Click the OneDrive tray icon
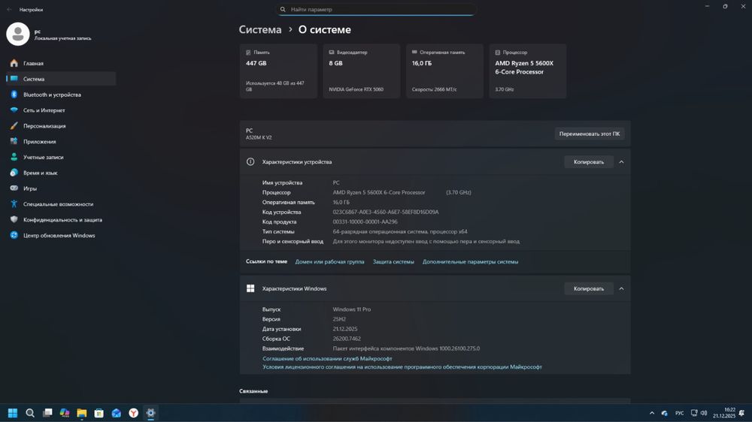 [x=664, y=413]
